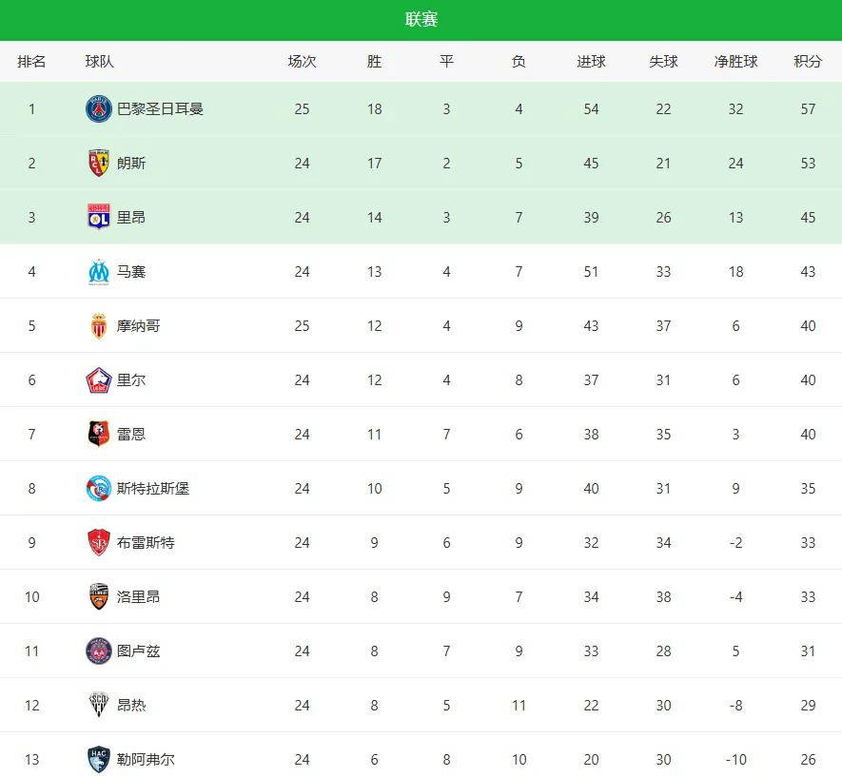842x777 pixels.
Task: Click the Toulouse club crest
Action: coord(99,651)
